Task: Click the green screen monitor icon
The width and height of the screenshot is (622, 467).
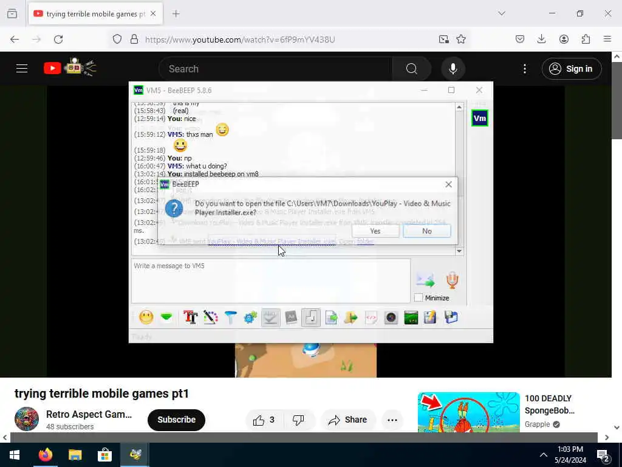Action: 411,317
